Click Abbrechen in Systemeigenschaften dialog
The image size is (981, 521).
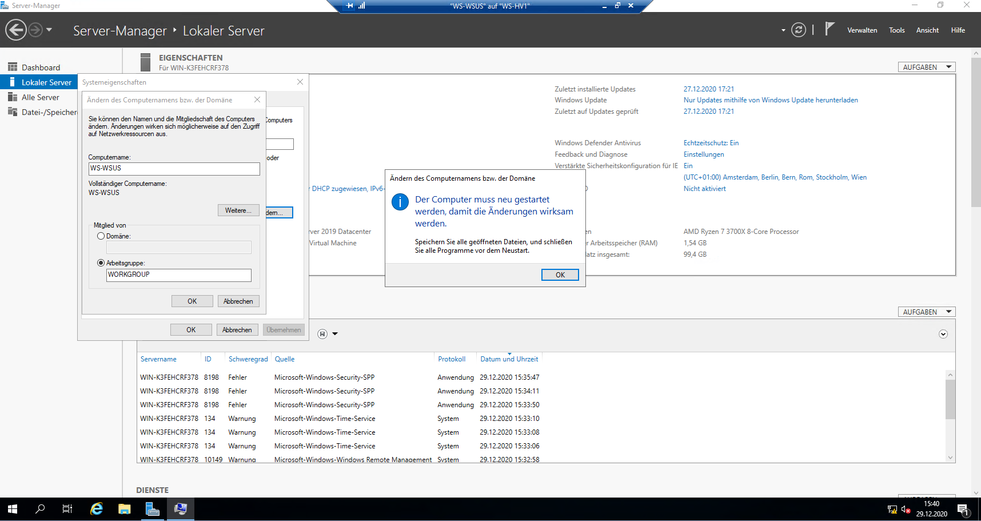pyautogui.click(x=237, y=330)
